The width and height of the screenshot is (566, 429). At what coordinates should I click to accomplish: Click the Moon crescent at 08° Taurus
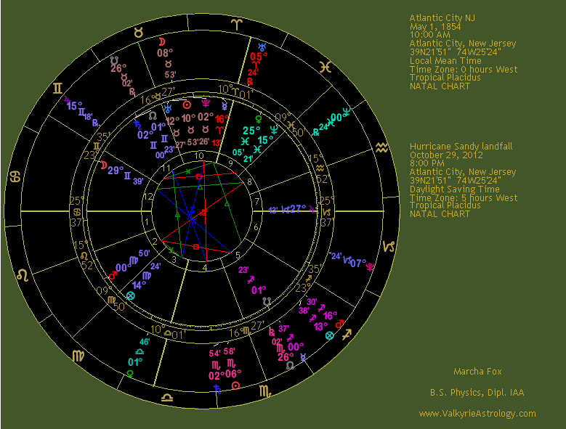(x=162, y=41)
